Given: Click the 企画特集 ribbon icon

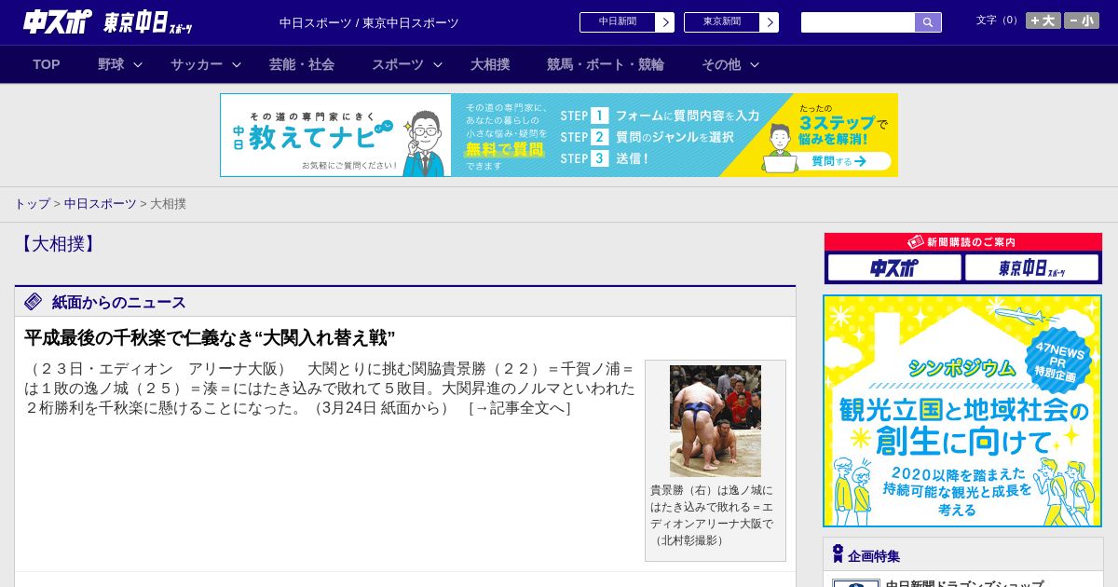Looking at the screenshot, I should coord(838,554).
